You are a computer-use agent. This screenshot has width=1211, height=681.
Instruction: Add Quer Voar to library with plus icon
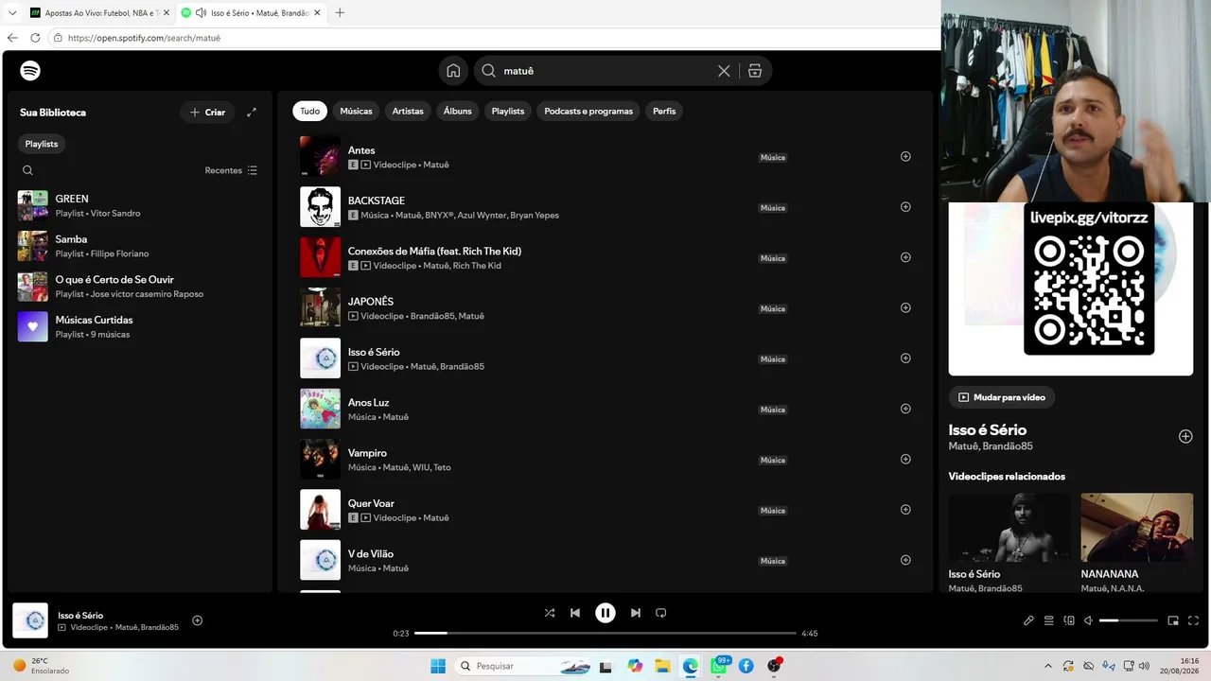pyautogui.click(x=905, y=510)
